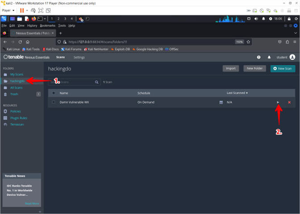Toggle the select-all scans header checkbox
Viewport: 300px width, 214px height.
54,93
